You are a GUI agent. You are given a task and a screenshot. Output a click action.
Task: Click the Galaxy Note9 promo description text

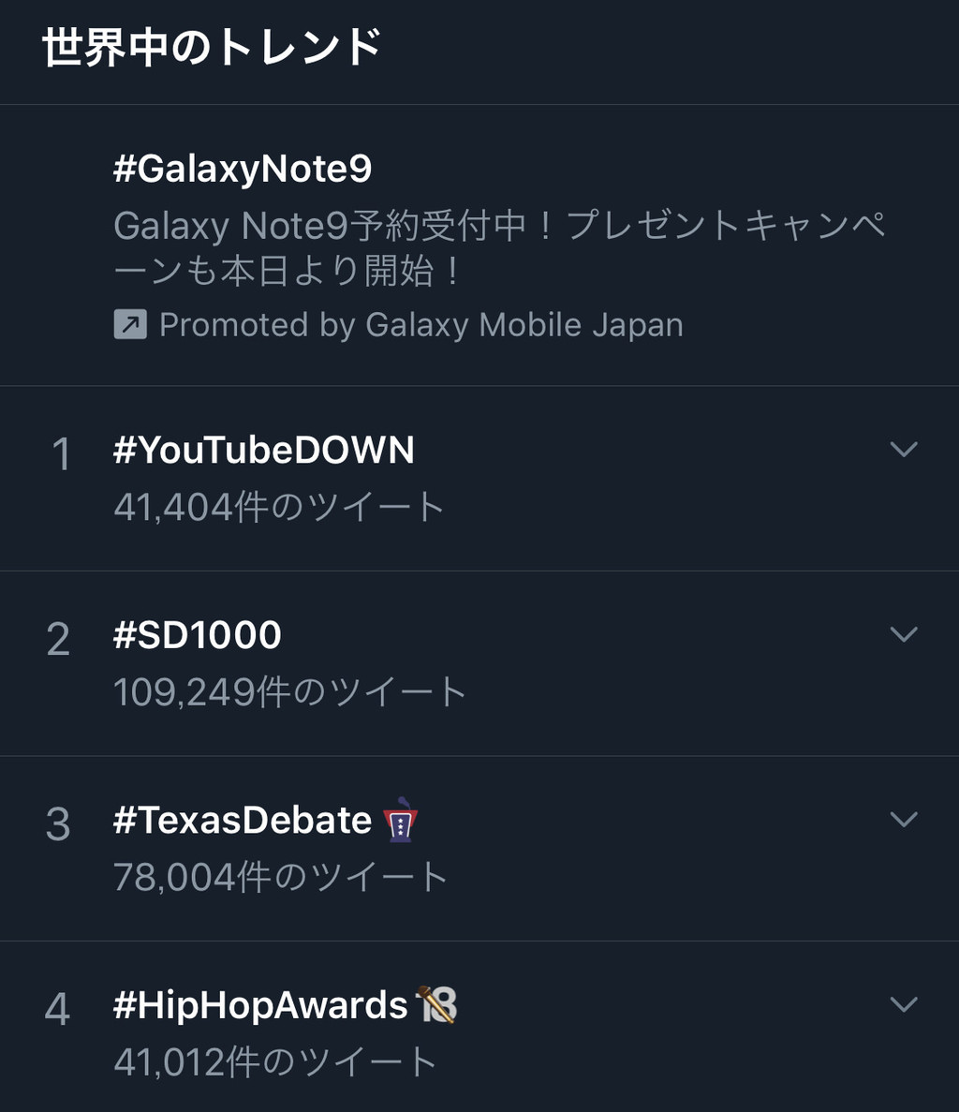pos(498,248)
